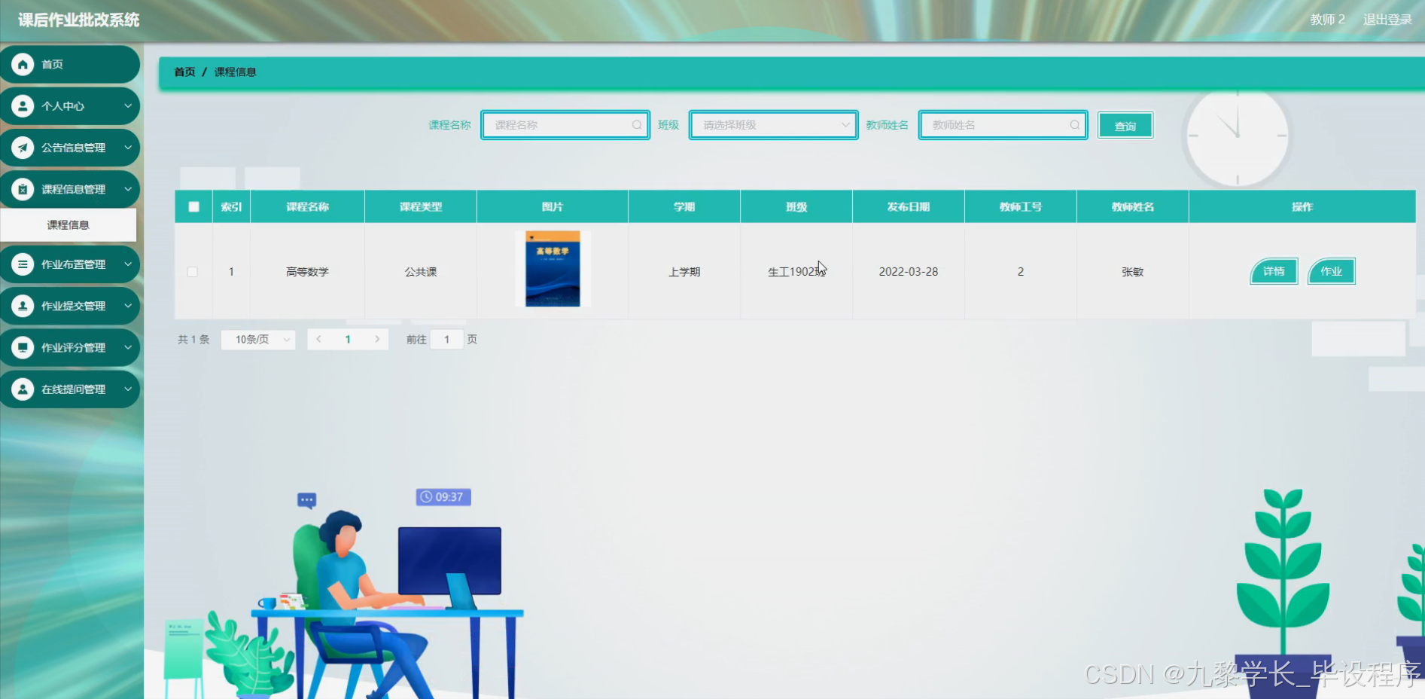1425x699 pixels.
Task: Open the 请选择班级 class dropdown
Action: tap(773, 125)
